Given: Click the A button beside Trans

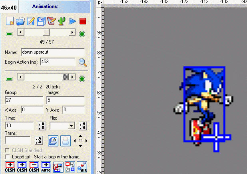Looking at the screenshot, I should tap(39, 140).
